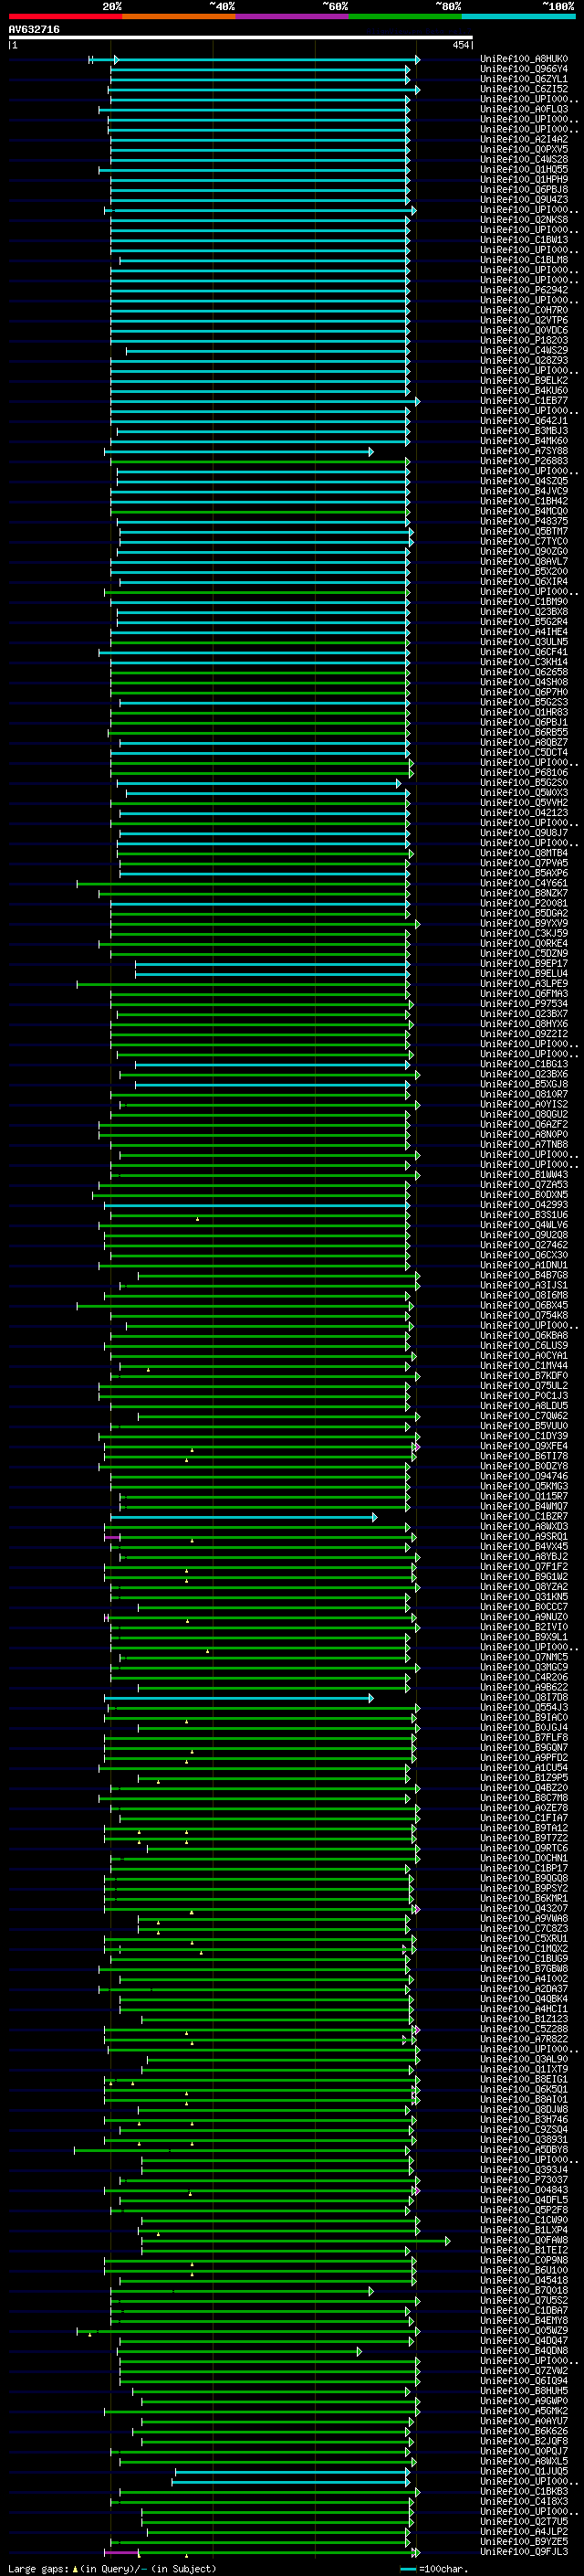The height and width of the screenshot is (2576, 584).
Task: Click the 454 query length label
Action: pyautogui.click(x=460, y=45)
